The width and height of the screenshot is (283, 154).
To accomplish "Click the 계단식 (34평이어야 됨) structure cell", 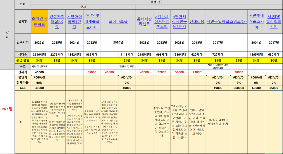I will tap(218, 66).
